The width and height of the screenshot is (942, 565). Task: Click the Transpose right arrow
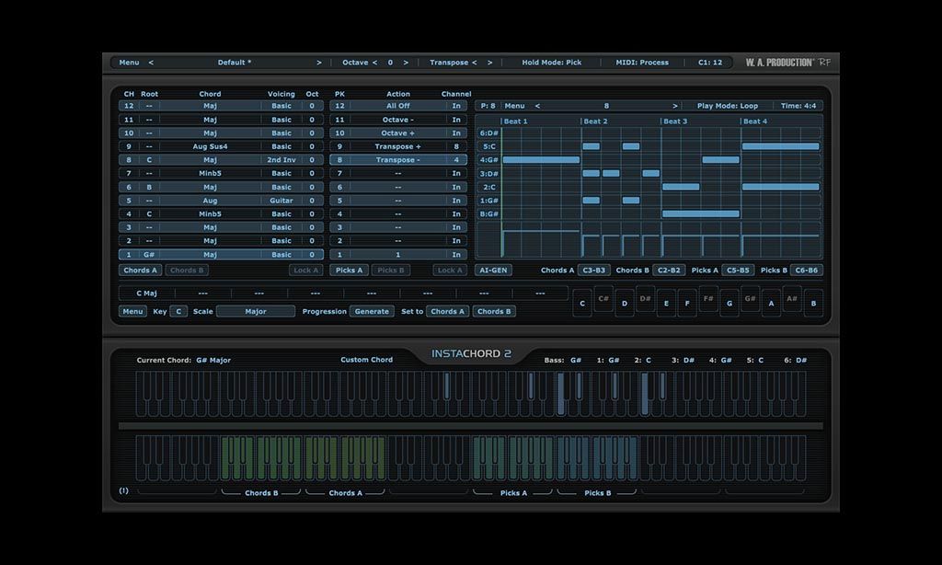pyautogui.click(x=489, y=63)
